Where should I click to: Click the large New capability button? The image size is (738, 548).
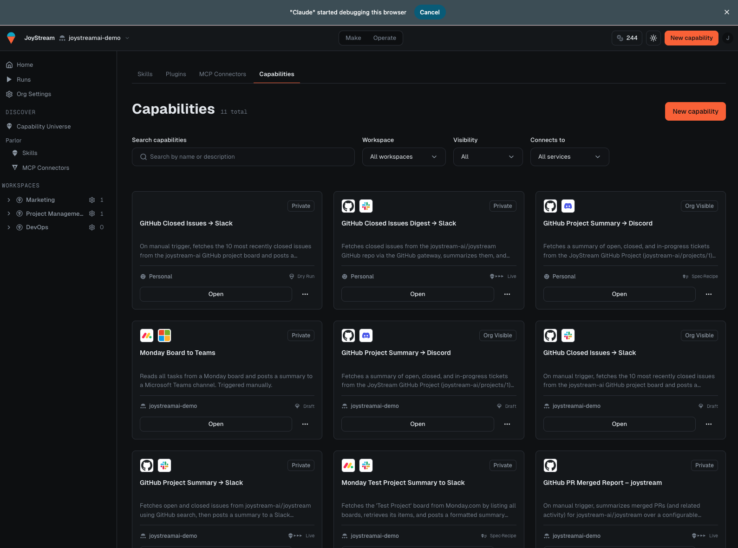(695, 111)
